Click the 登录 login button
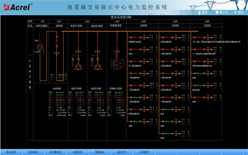This screenshot has height=155, width=248. click(x=203, y=12)
